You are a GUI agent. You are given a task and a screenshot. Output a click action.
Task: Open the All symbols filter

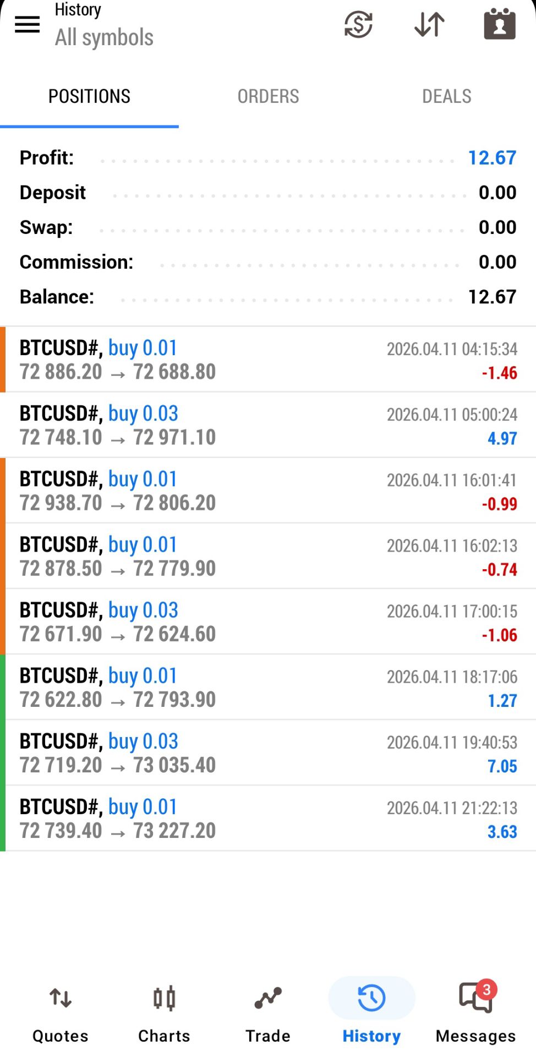point(104,37)
